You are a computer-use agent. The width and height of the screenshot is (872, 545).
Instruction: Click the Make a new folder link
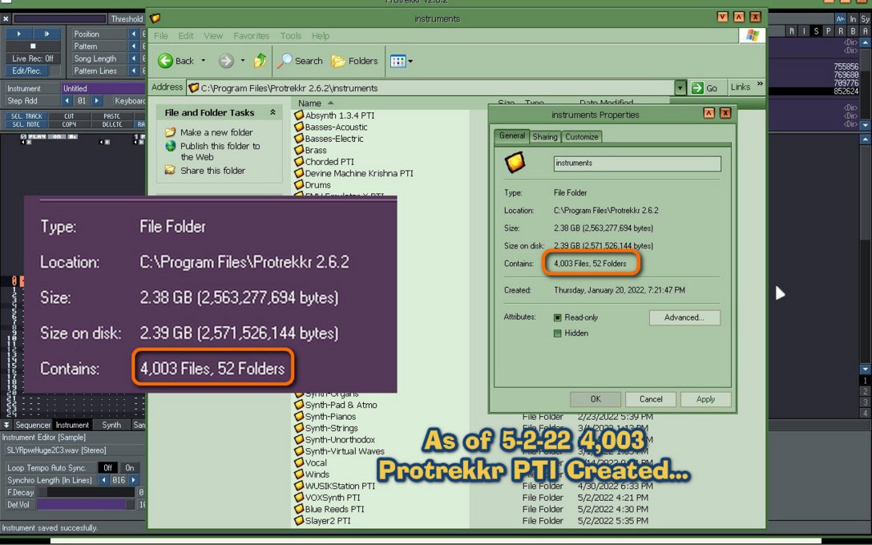(216, 132)
